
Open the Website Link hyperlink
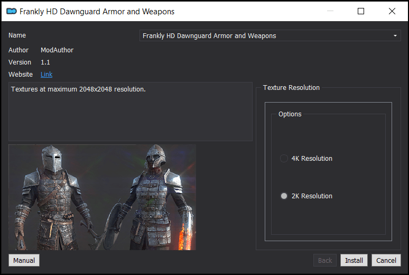(x=47, y=75)
